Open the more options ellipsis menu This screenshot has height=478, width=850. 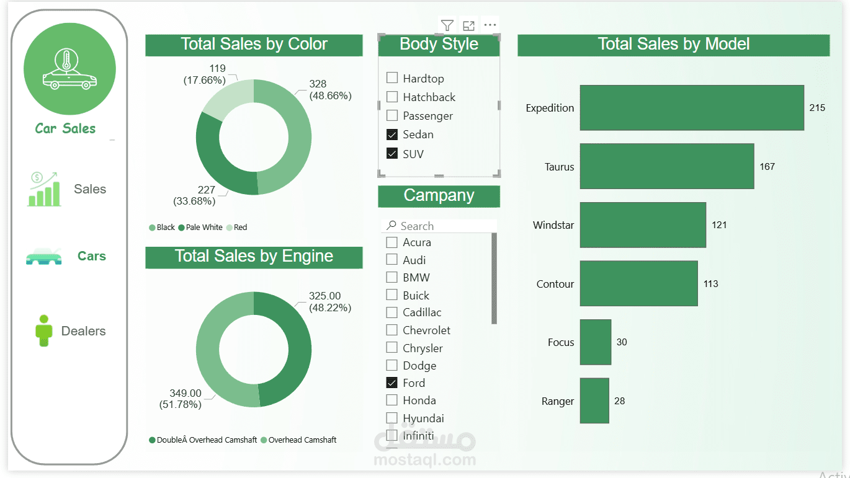(490, 25)
